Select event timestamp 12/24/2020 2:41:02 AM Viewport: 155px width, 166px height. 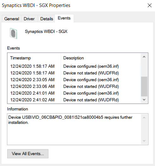coord(32,100)
